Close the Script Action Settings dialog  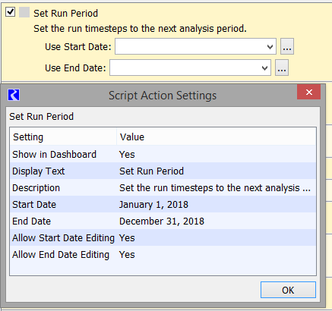[x=308, y=92]
